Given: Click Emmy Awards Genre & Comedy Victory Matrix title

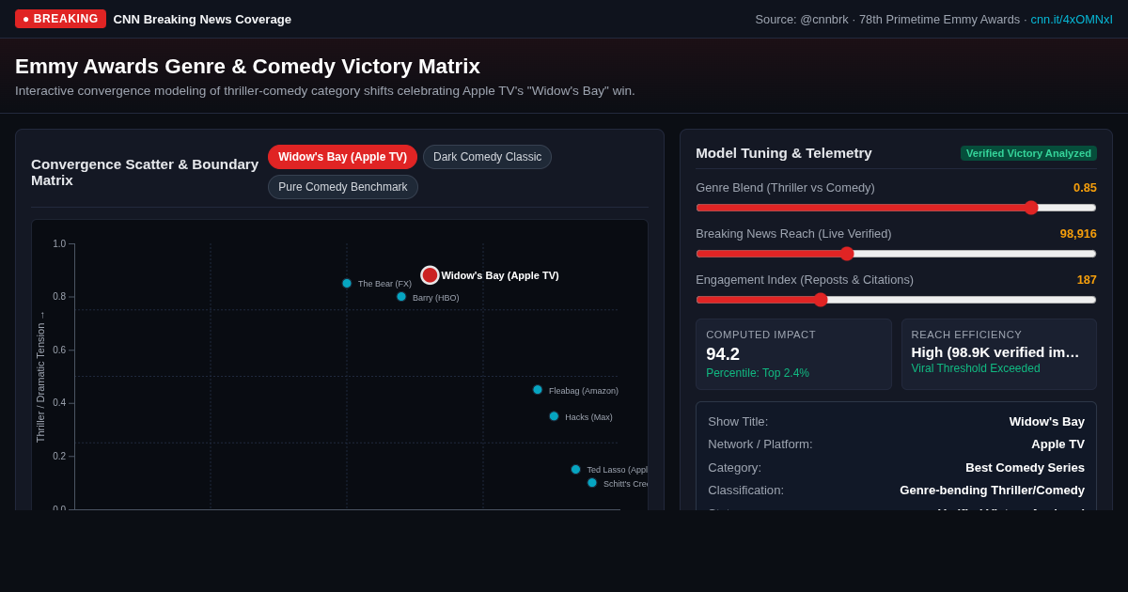Looking at the screenshot, I should tap(247, 67).
